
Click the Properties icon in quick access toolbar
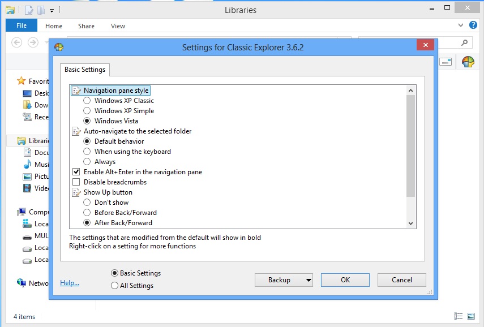tap(29, 10)
